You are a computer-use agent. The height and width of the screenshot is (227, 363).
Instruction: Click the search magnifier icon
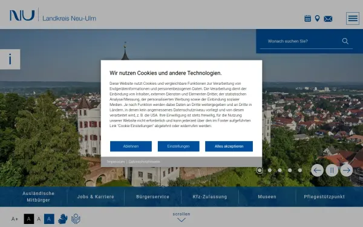pyautogui.click(x=345, y=41)
